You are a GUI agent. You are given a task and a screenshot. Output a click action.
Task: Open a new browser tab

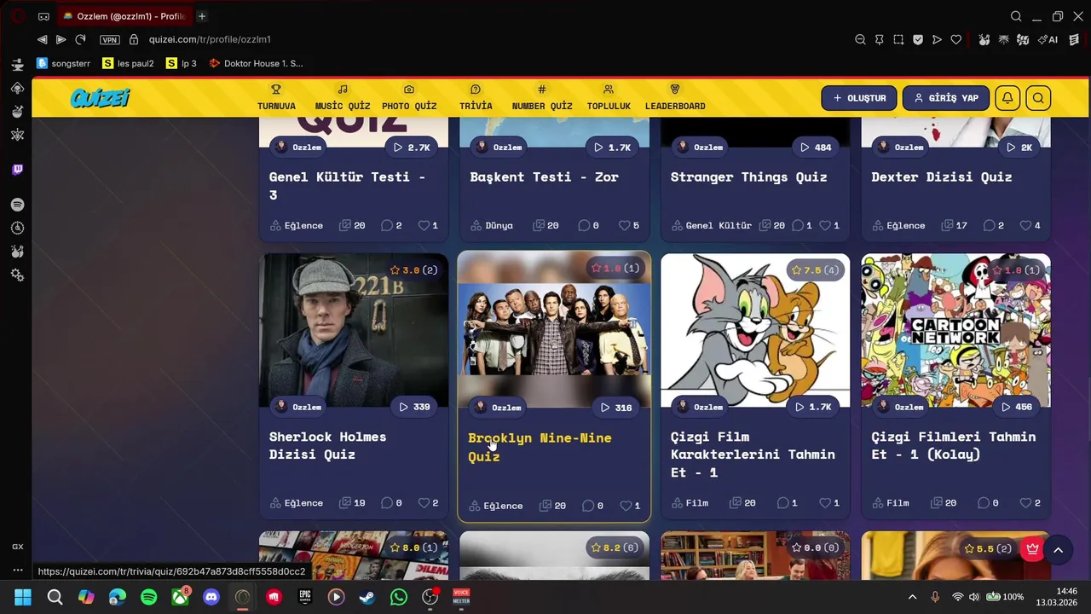[202, 16]
